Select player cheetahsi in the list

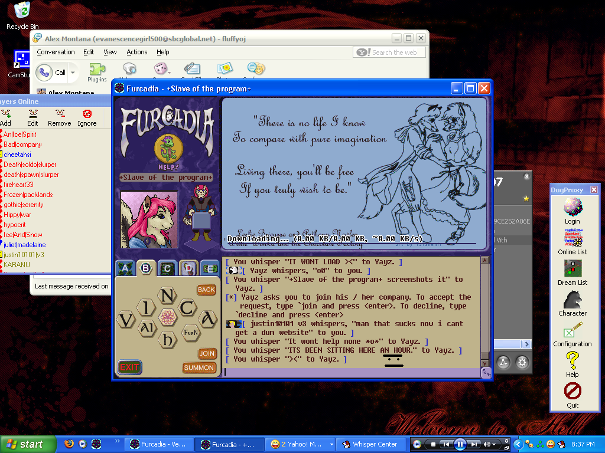click(x=17, y=155)
